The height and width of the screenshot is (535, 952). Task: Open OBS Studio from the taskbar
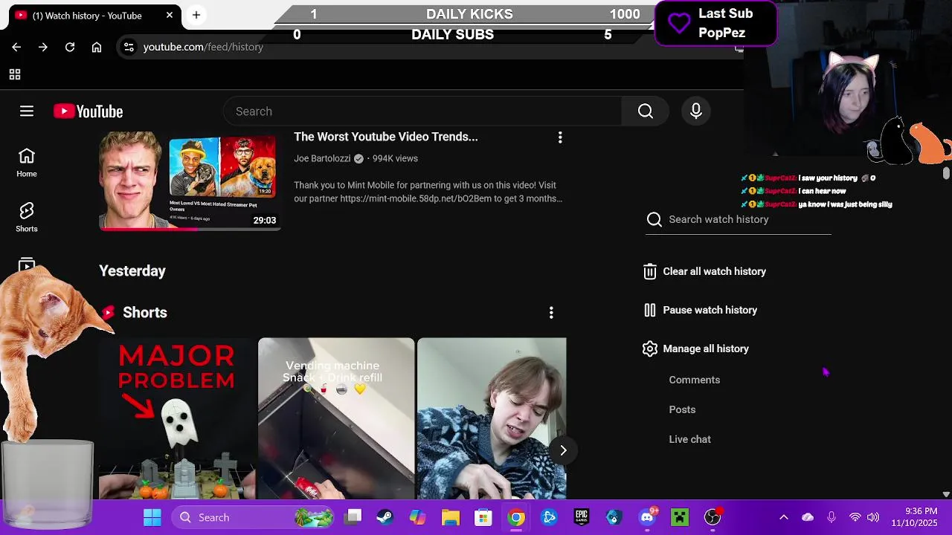tap(713, 517)
